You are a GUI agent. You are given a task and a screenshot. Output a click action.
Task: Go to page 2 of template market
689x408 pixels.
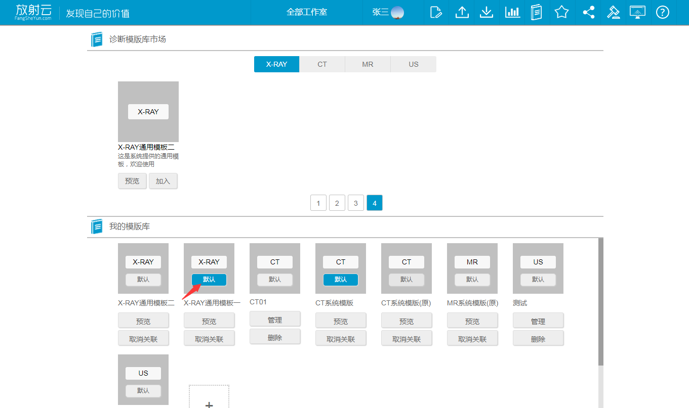coord(337,203)
